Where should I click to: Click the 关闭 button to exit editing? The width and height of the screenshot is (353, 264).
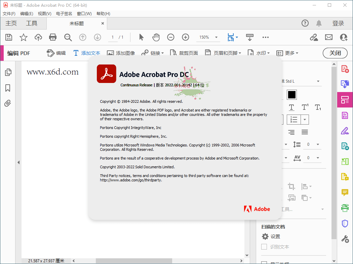click(335, 53)
